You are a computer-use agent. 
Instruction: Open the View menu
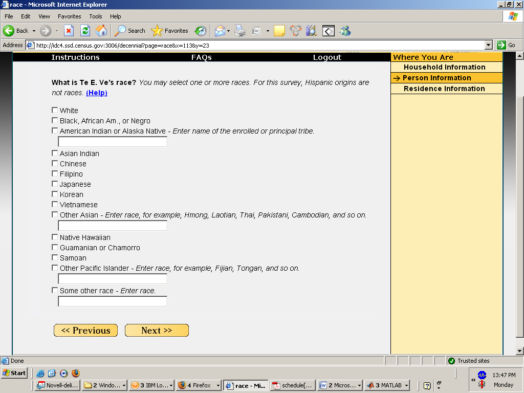[x=44, y=16]
